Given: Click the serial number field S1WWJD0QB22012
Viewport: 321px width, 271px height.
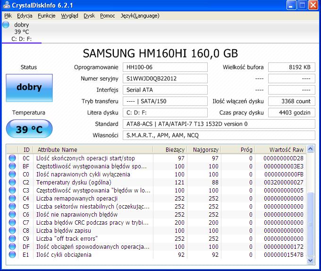Looking at the screenshot, I should tap(165, 79).
